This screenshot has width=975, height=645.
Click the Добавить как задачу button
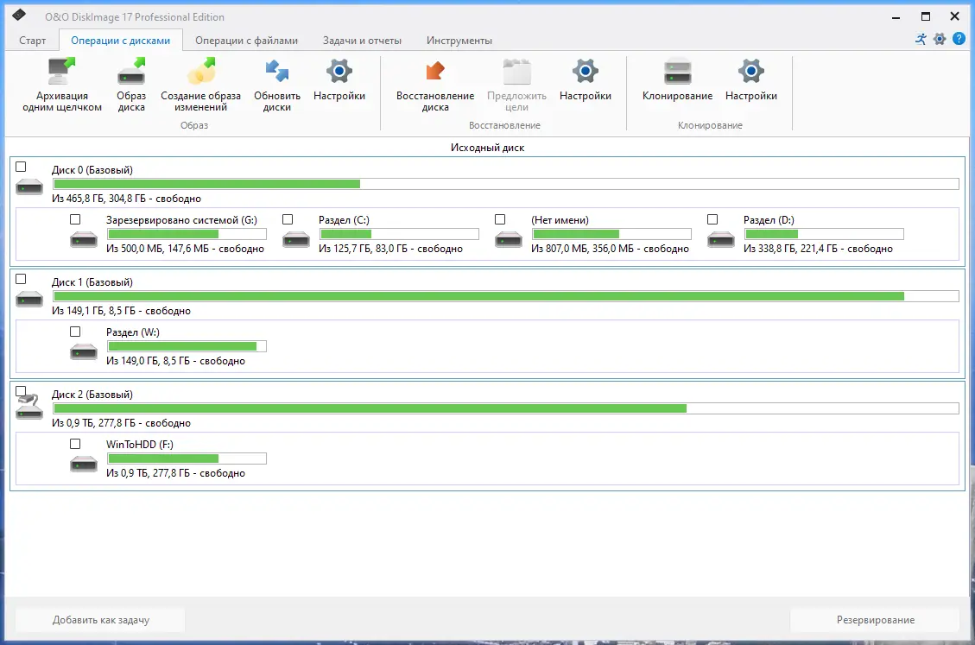[x=101, y=620]
